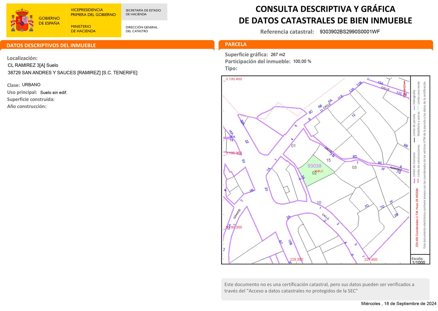This screenshot has height=311, width=438.
Task: Click the 'Tipo:' label
Action: coord(231,68)
